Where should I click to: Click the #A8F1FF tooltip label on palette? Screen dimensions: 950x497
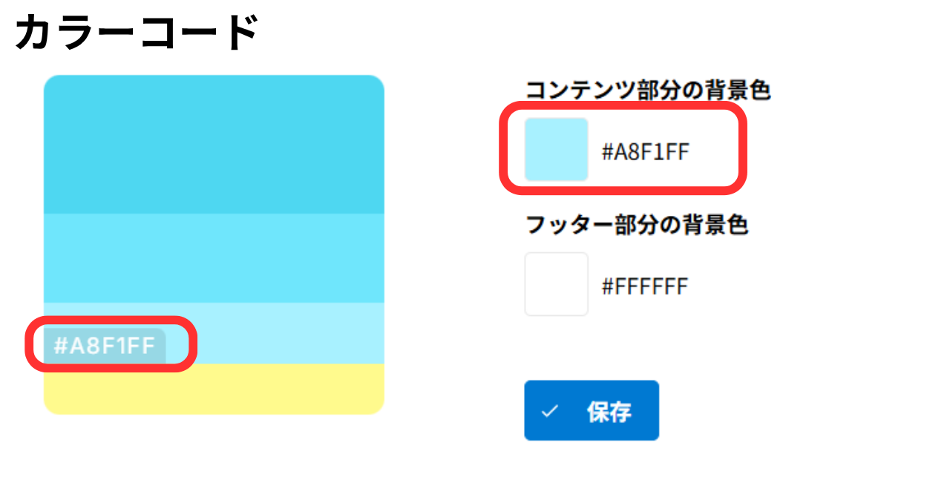click(x=104, y=346)
